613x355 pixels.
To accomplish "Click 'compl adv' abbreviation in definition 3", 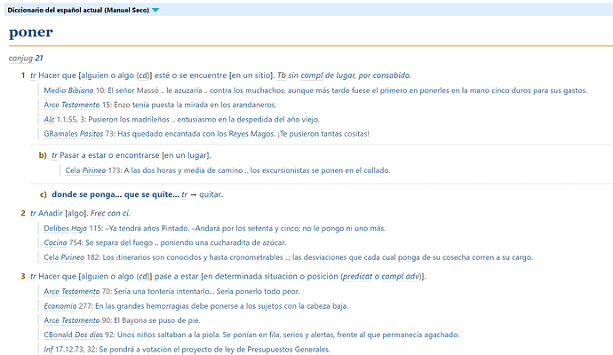I will (x=401, y=277).
